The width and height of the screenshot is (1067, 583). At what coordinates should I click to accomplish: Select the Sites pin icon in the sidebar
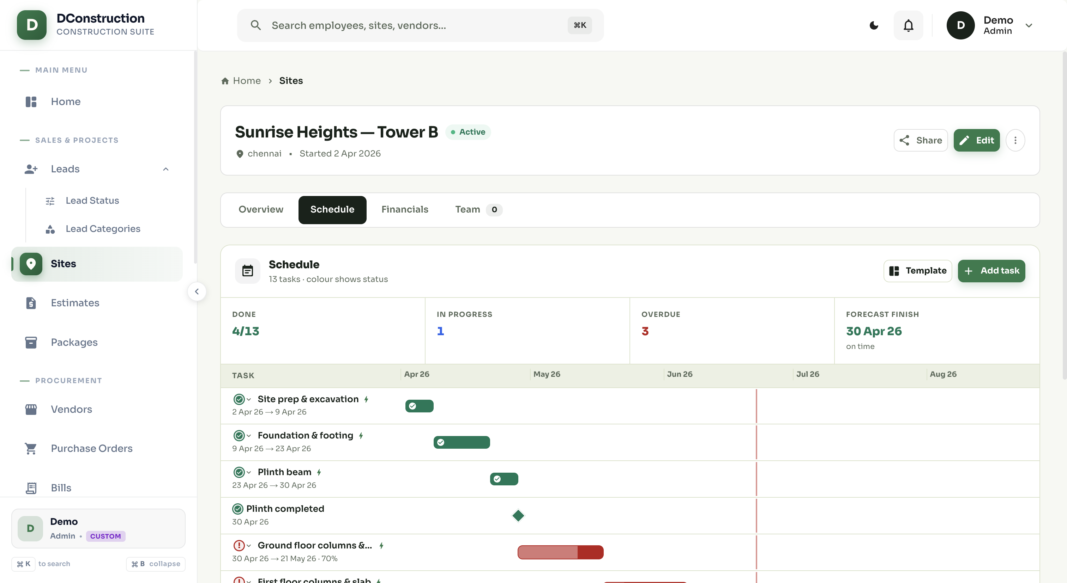(31, 264)
